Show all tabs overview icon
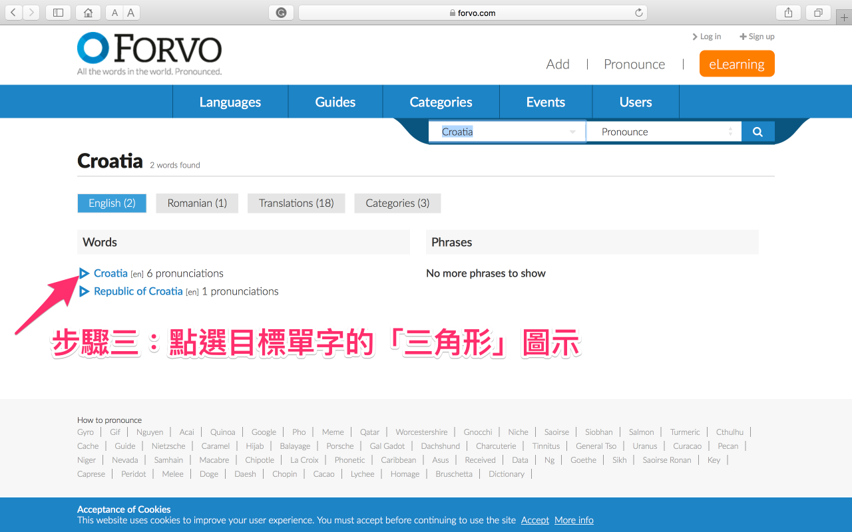This screenshot has height=532, width=852. 818,13
